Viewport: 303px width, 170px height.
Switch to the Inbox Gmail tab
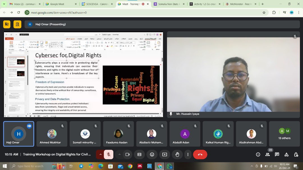click(25, 4)
